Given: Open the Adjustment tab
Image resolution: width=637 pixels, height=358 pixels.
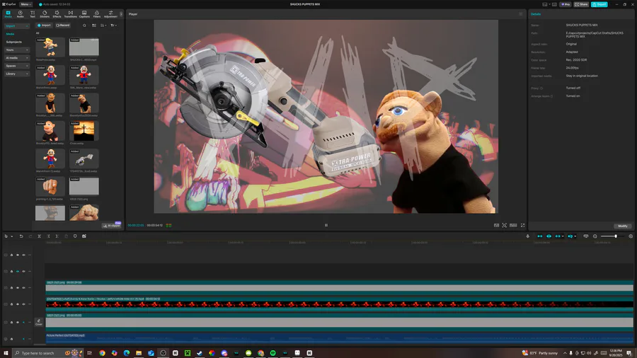Looking at the screenshot, I should coord(110,14).
